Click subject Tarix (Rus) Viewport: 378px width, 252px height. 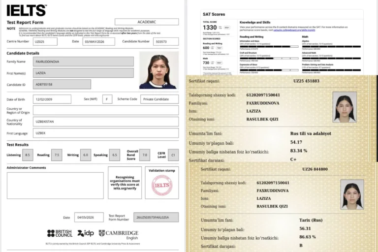click(311, 220)
